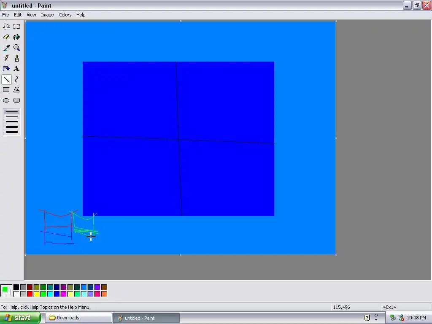Select the magenta palette swatch
The image size is (432, 324).
click(x=63, y=294)
